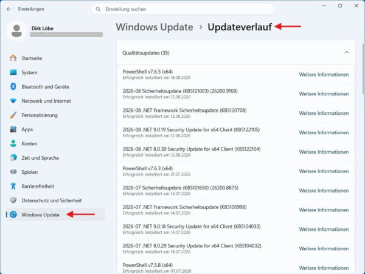The image size is (365, 274).
Task: Click the Updateverlauf breadcrumb title
Action: point(240,27)
